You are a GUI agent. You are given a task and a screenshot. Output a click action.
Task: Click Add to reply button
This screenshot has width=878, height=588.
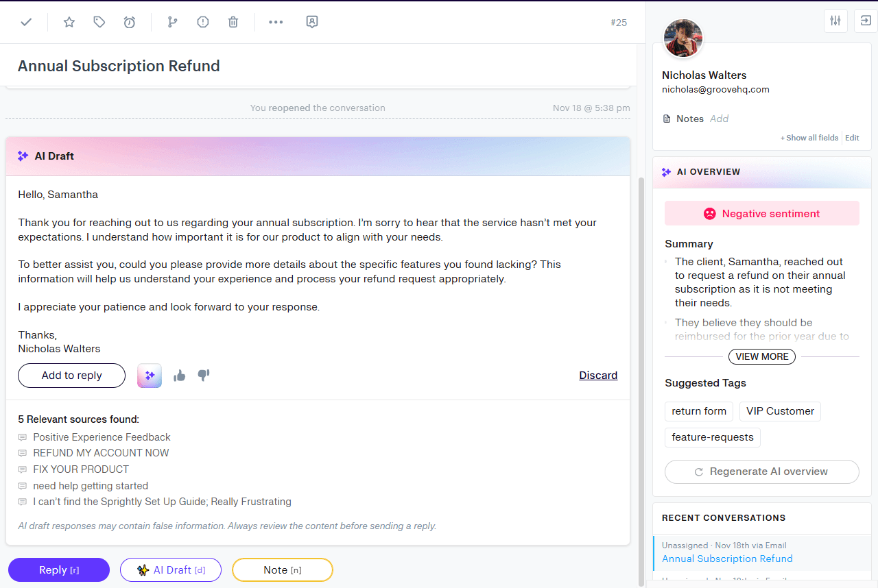(71, 376)
